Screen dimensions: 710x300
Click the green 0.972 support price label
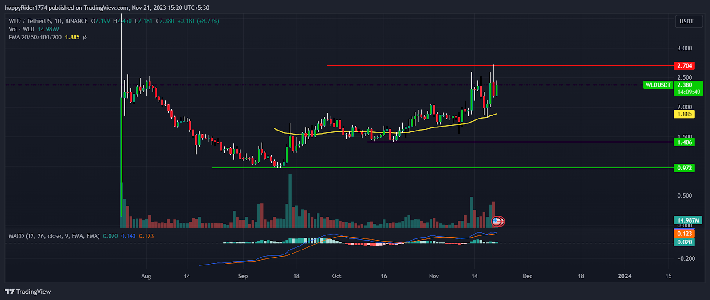(684, 168)
